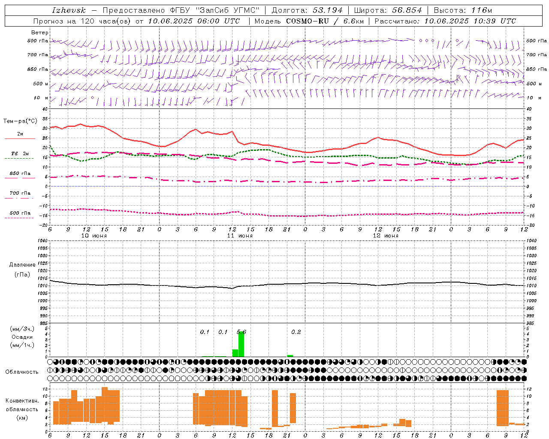Select the "(гПа)" unit under Давление

pyautogui.click(x=22, y=275)
